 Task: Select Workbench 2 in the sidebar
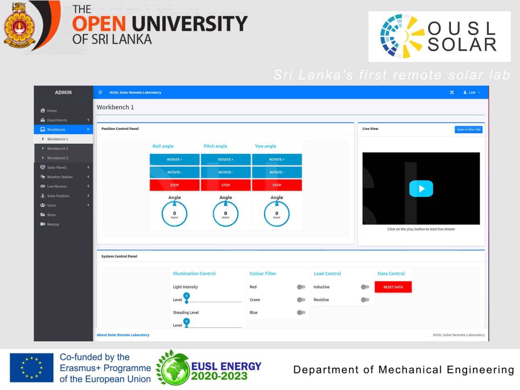[x=63, y=149]
